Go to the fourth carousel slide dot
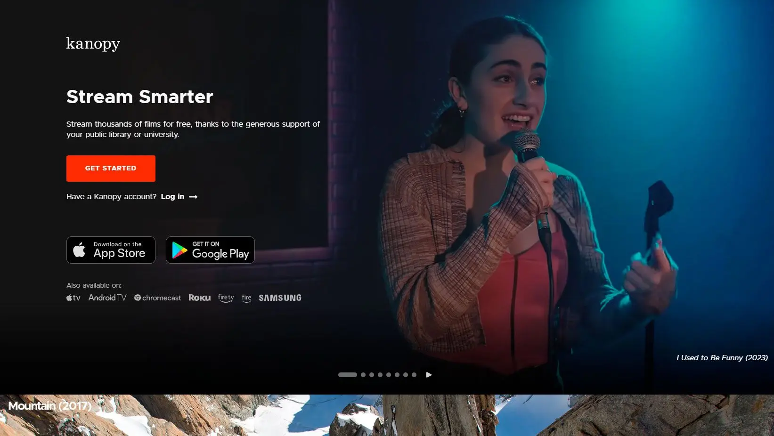The width and height of the screenshot is (774, 436). coord(380,375)
